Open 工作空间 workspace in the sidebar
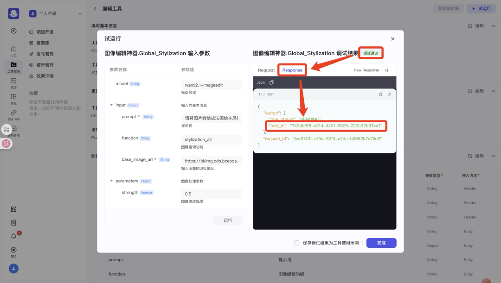This screenshot has width=501, height=283. pyautogui.click(x=13, y=67)
